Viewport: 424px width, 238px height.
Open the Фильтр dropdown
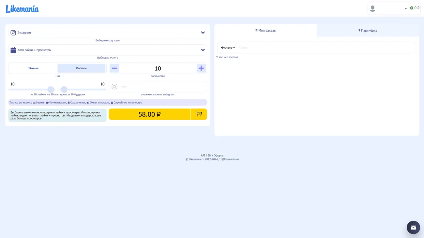coord(228,48)
